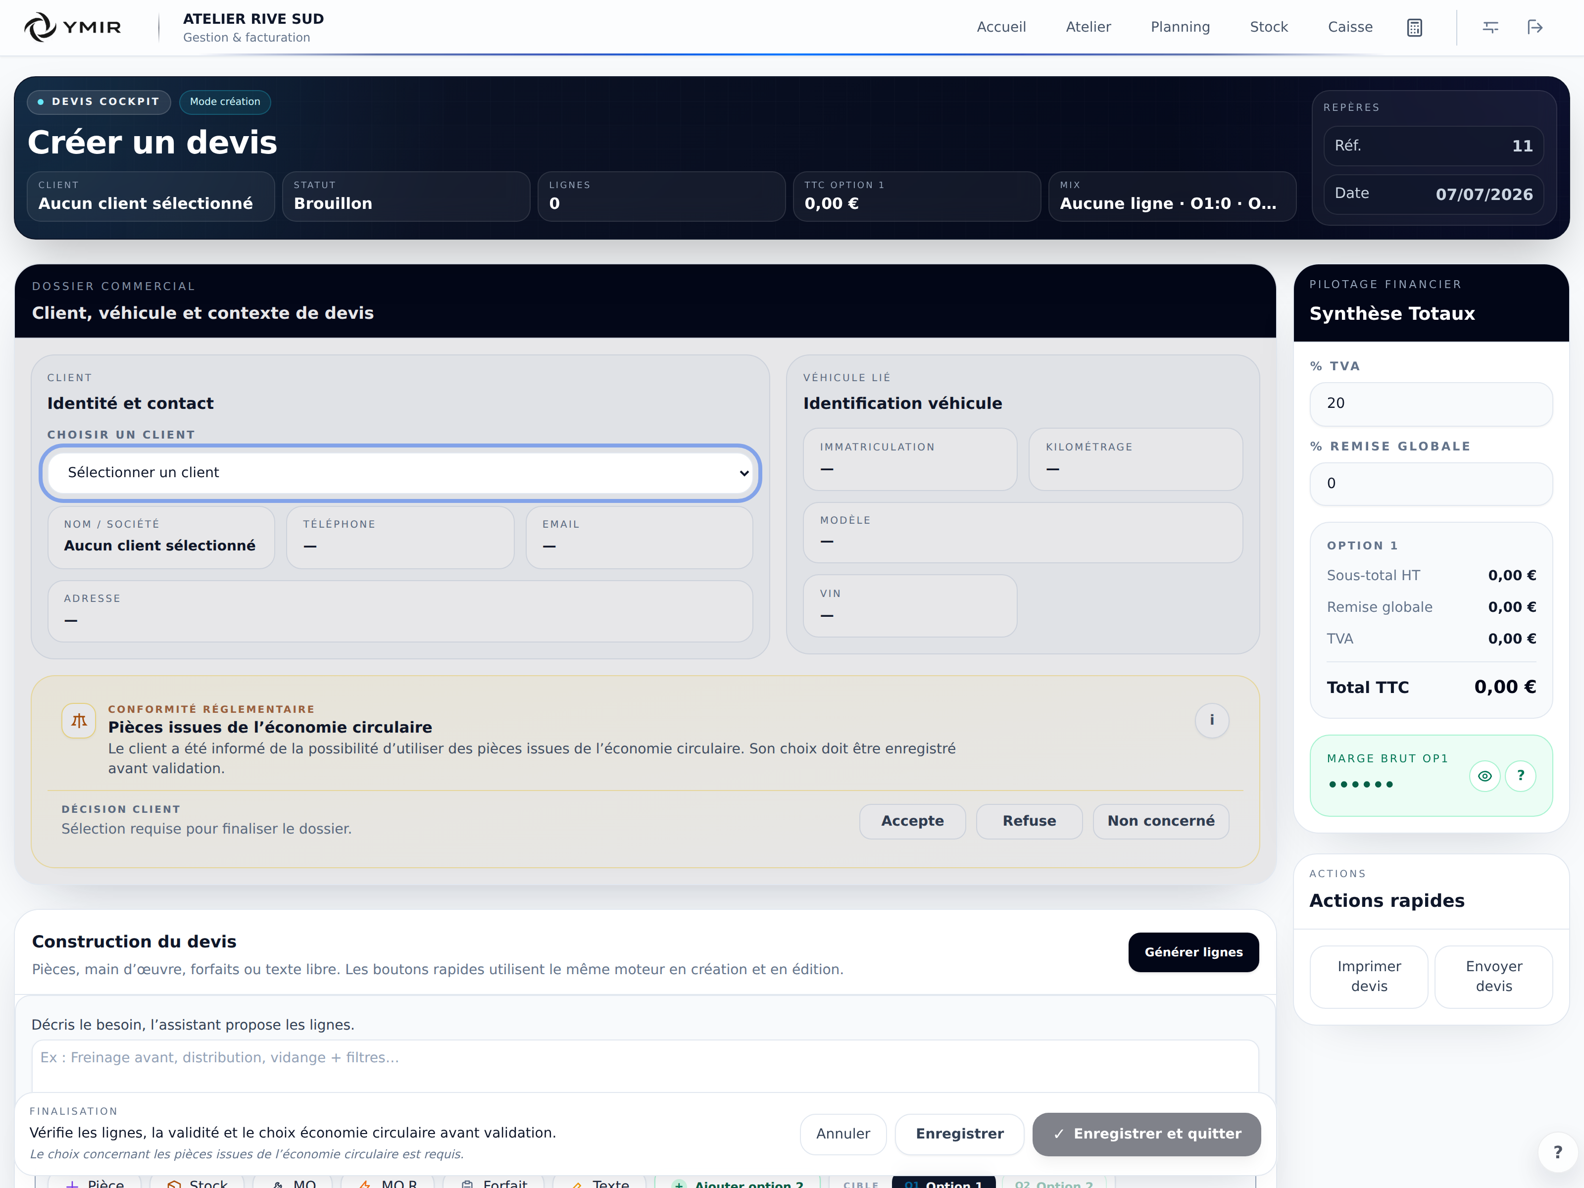The width and height of the screenshot is (1584, 1188).
Task: Click the YMIR logo
Action: (72, 27)
